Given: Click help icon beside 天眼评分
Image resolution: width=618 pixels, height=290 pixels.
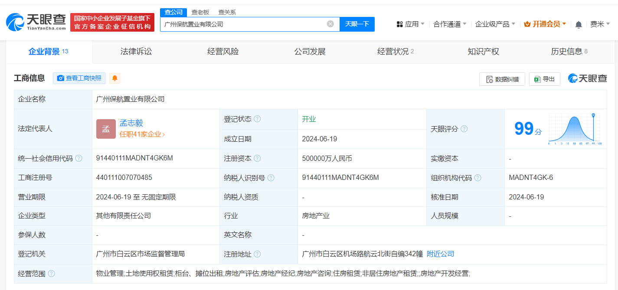Looking at the screenshot, I should [464, 129].
